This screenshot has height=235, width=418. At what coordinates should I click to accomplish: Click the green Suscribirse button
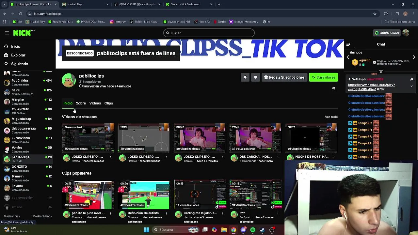[x=323, y=77]
